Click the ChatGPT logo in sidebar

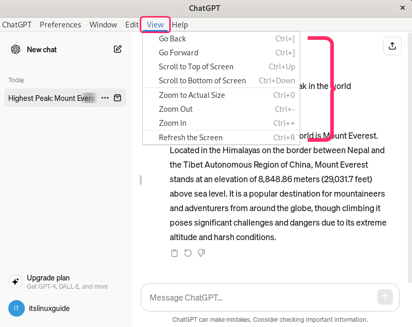(16, 49)
